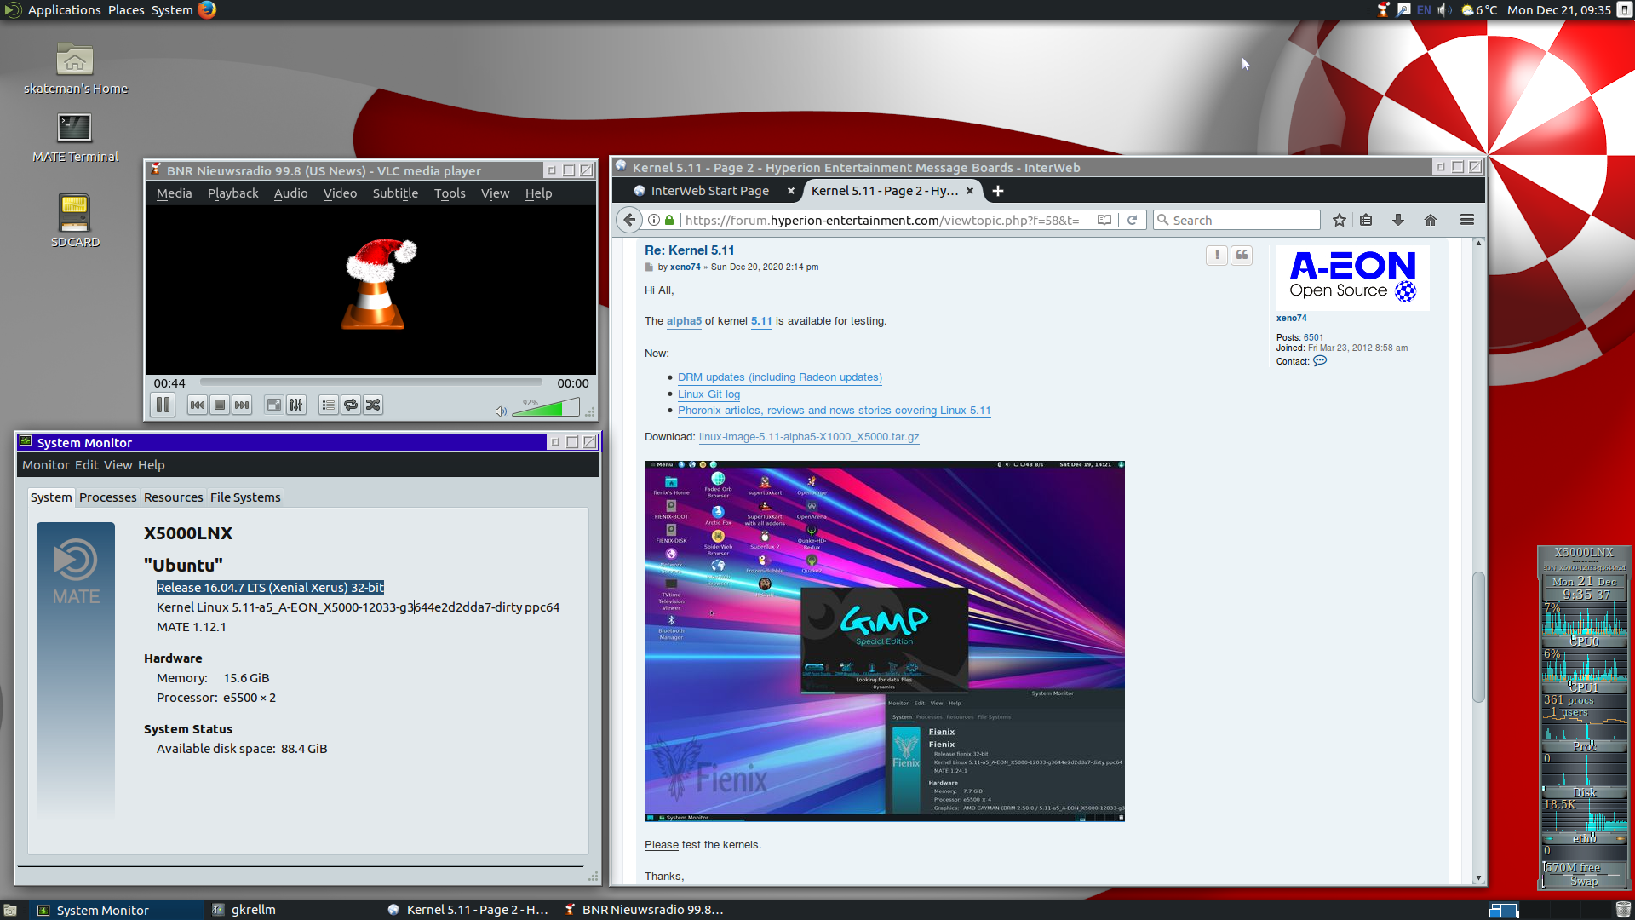The width and height of the screenshot is (1635, 920).
Task: Open the browser hamburger menu
Action: pos(1466,220)
